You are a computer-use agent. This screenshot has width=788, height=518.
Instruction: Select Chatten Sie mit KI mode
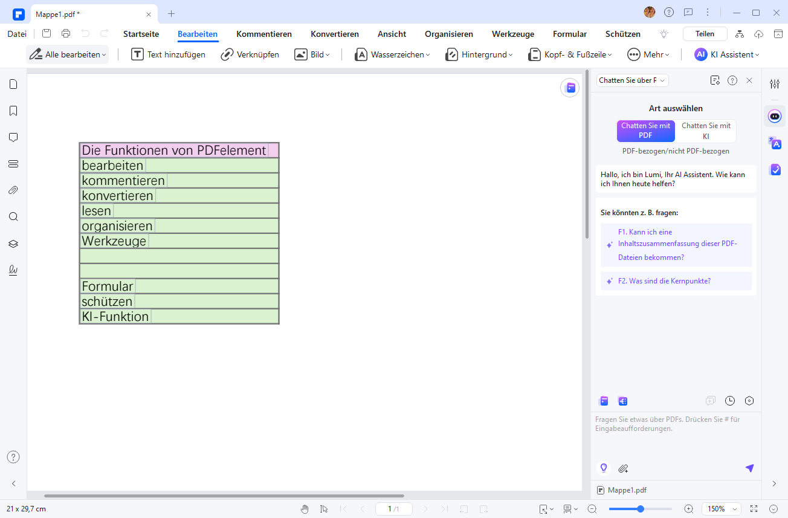tap(706, 131)
